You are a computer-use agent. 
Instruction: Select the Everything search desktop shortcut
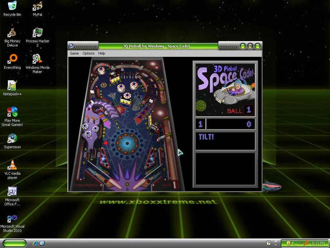[x=12, y=62]
